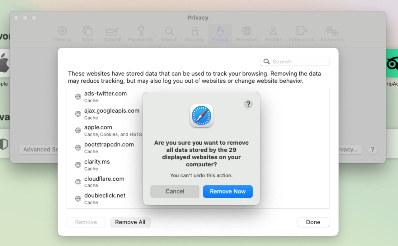
Task: Switch to the Extensions settings tab
Action: pyautogui.click(x=301, y=34)
